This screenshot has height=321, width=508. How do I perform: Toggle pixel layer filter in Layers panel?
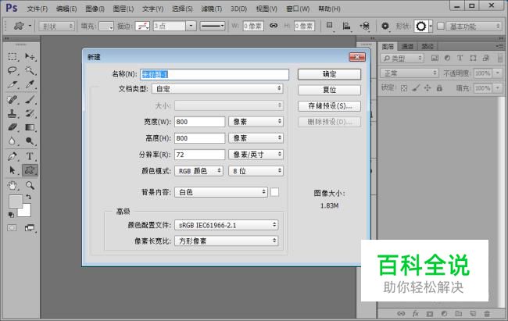pyautogui.click(x=435, y=59)
